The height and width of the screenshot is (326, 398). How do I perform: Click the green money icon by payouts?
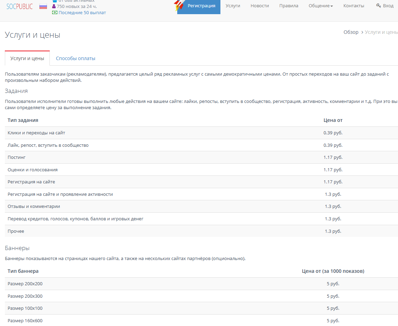55,12
